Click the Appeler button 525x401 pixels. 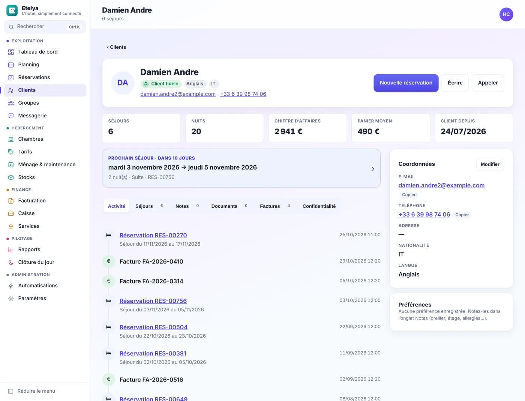(488, 83)
